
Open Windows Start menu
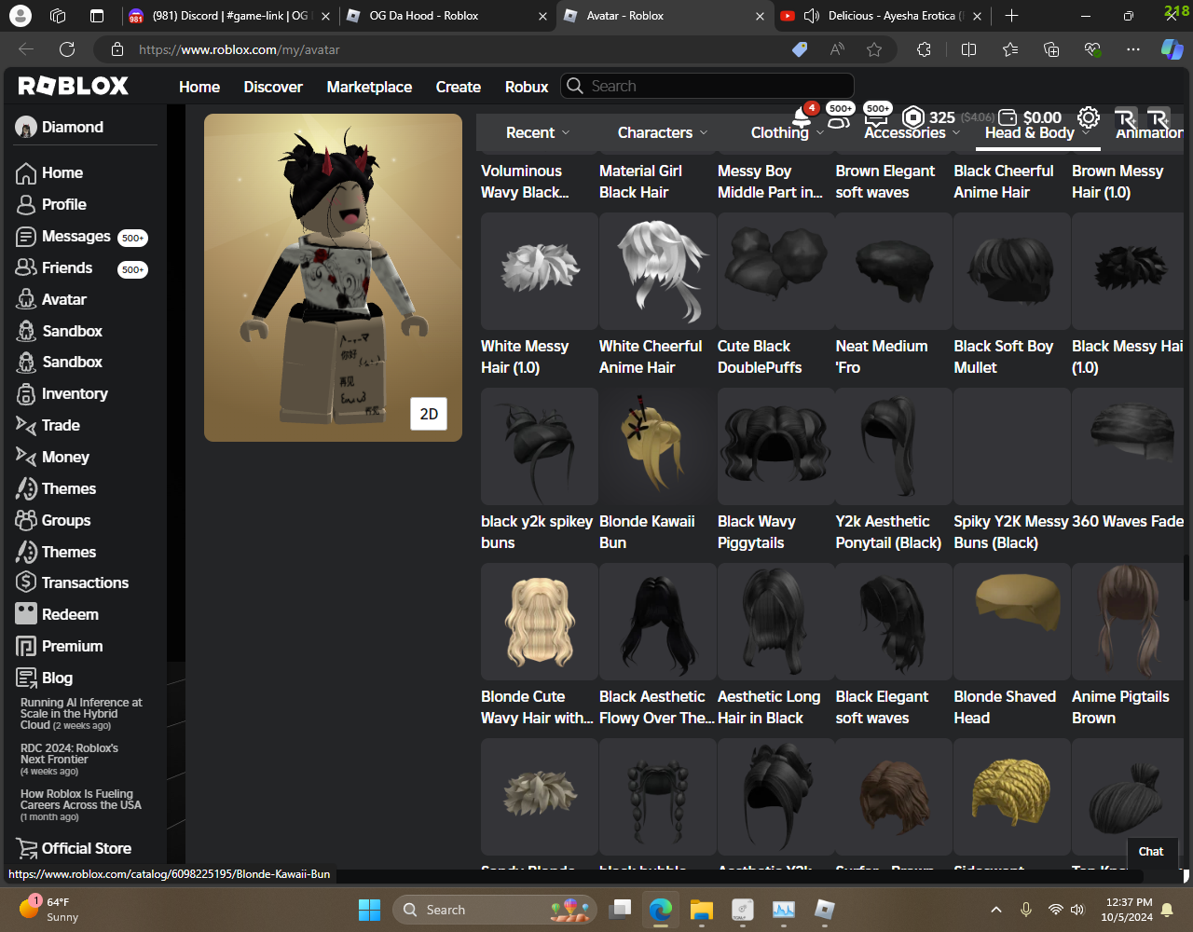[370, 910]
